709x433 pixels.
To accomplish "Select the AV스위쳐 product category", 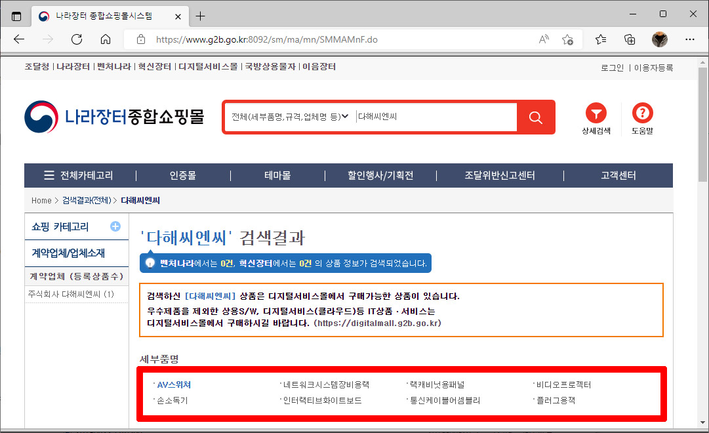I will pos(174,384).
